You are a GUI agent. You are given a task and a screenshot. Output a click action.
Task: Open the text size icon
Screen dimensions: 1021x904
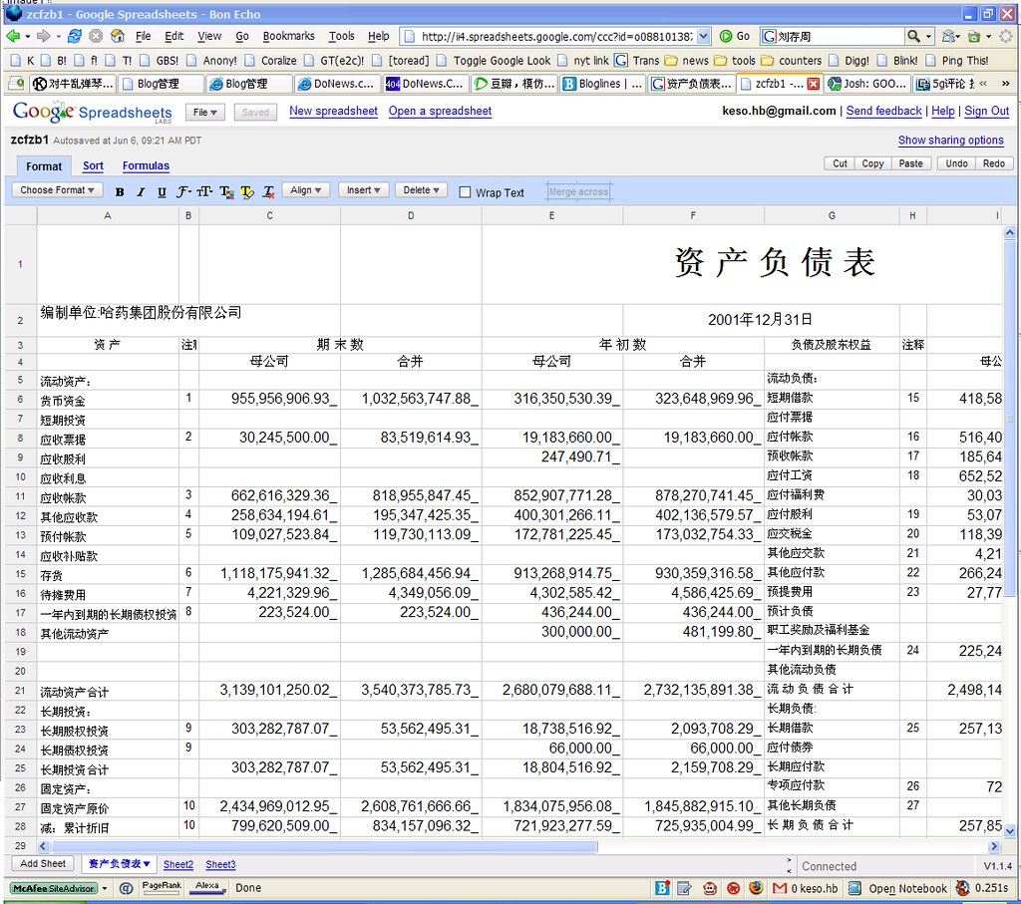pyautogui.click(x=205, y=191)
